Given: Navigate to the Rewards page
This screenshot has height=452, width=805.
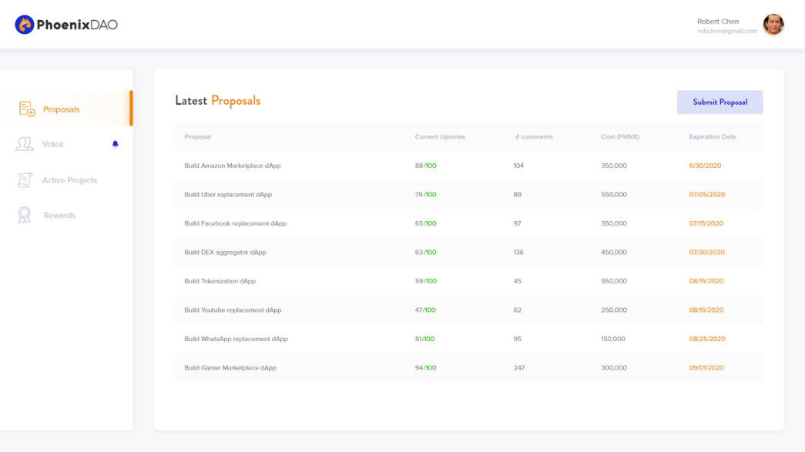Looking at the screenshot, I should (x=67, y=215).
